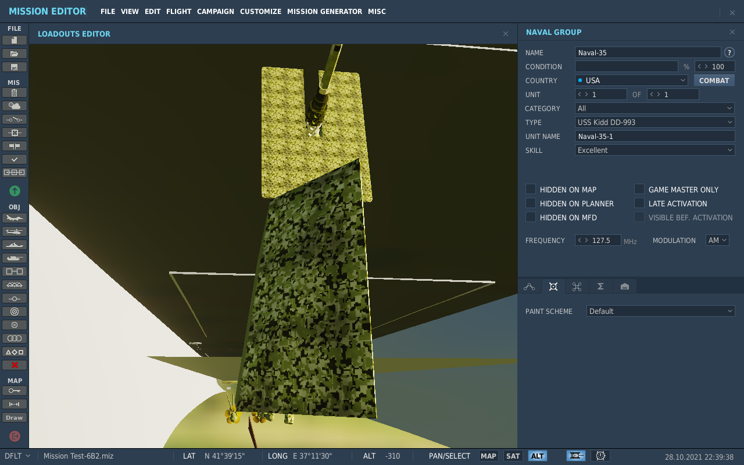Open the Paint Scheme dropdown

(661, 311)
